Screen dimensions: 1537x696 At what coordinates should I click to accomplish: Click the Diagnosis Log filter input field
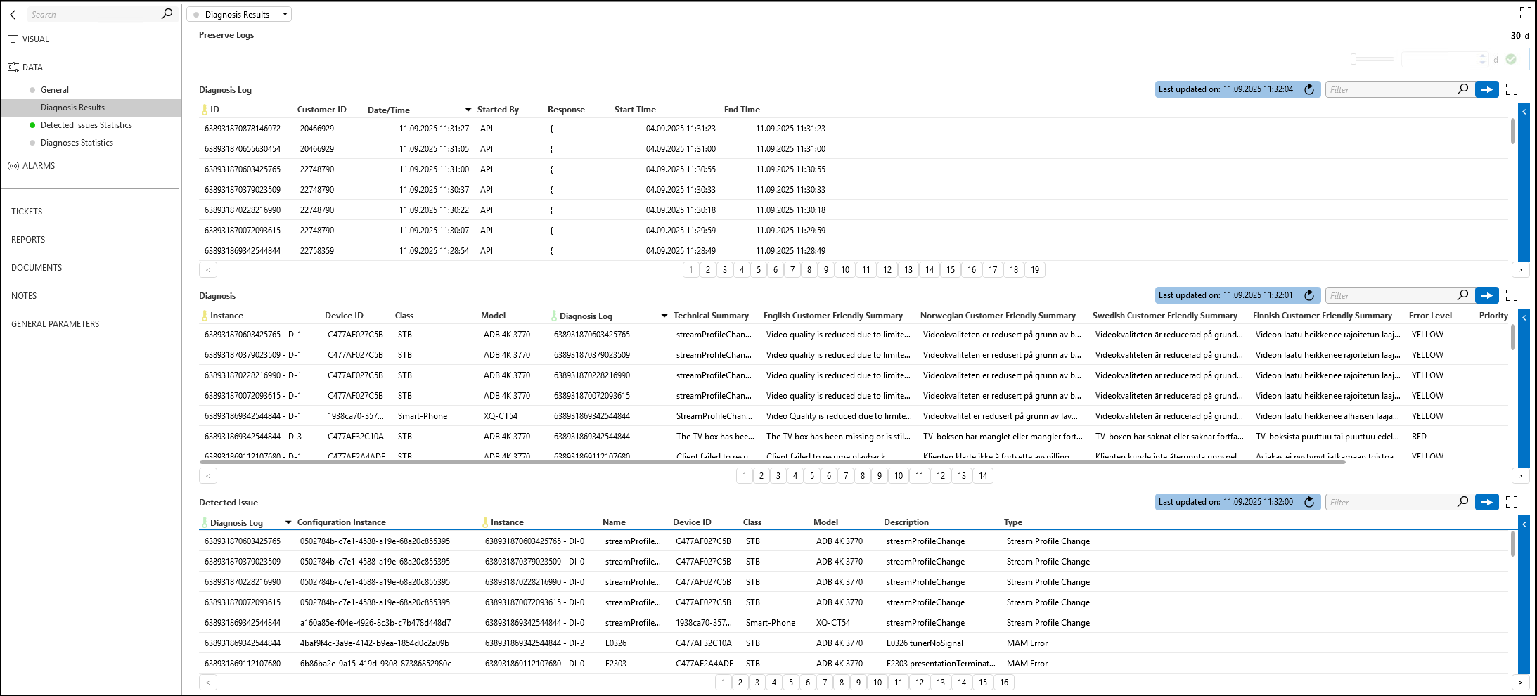(x=1391, y=89)
